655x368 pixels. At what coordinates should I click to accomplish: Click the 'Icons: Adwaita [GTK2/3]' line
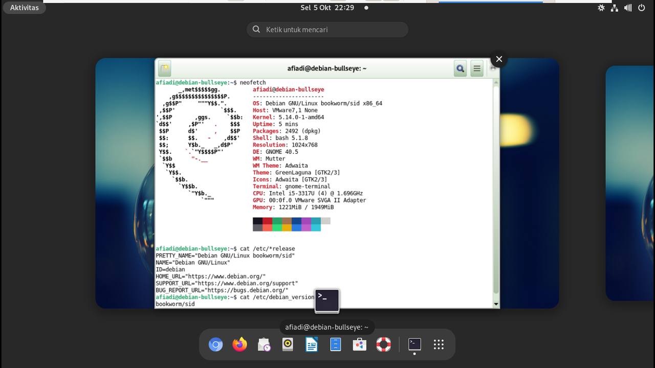tap(290, 179)
